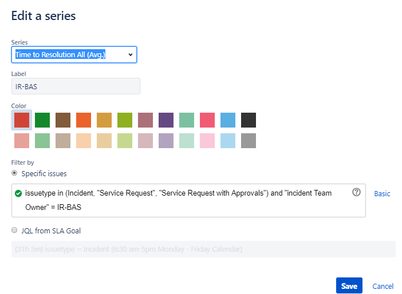The height and width of the screenshot is (294, 402).
Task: Select the selected red color swatch
Action: coord(22,120)
